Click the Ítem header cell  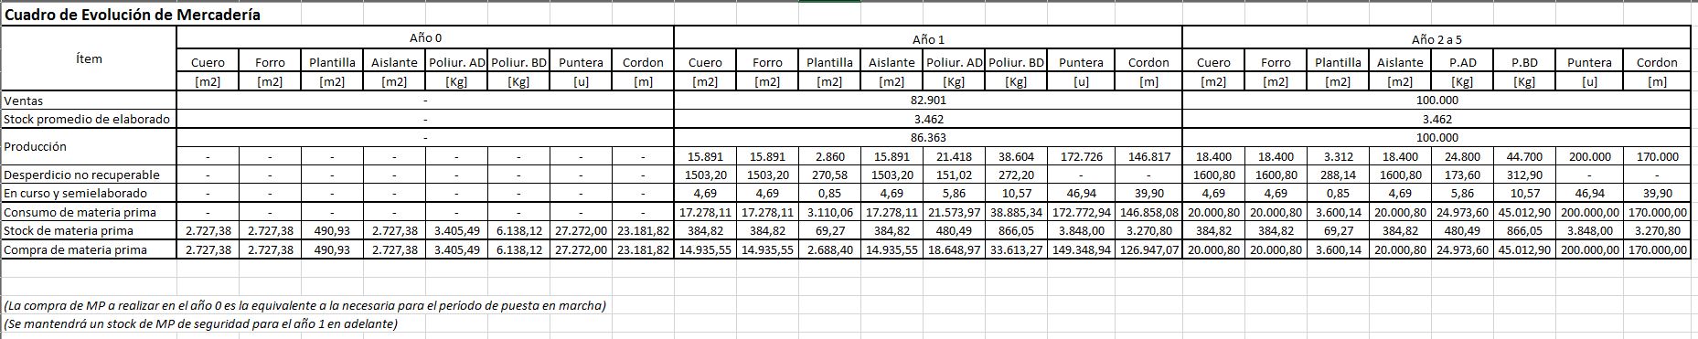pyautogui.click(x=89, y=58)
